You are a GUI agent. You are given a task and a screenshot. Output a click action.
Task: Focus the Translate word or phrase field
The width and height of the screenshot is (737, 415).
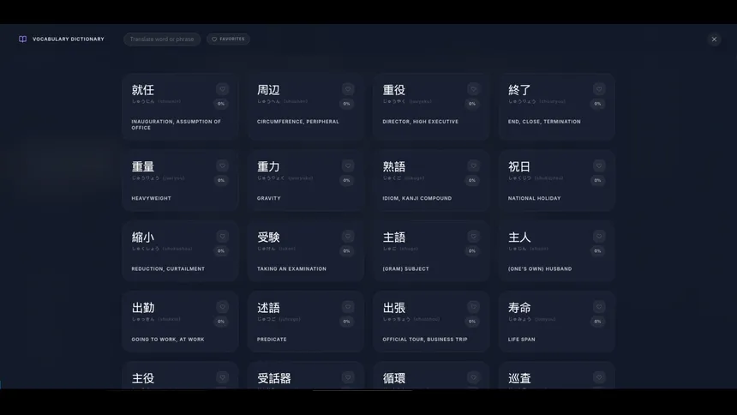[x=162, y=39]
